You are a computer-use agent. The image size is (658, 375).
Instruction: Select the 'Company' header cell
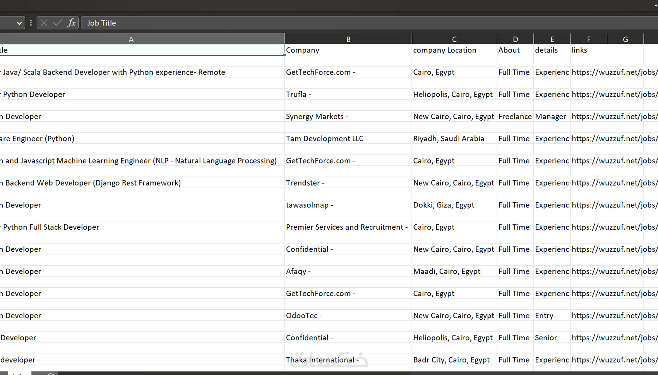tap(348, 50)
